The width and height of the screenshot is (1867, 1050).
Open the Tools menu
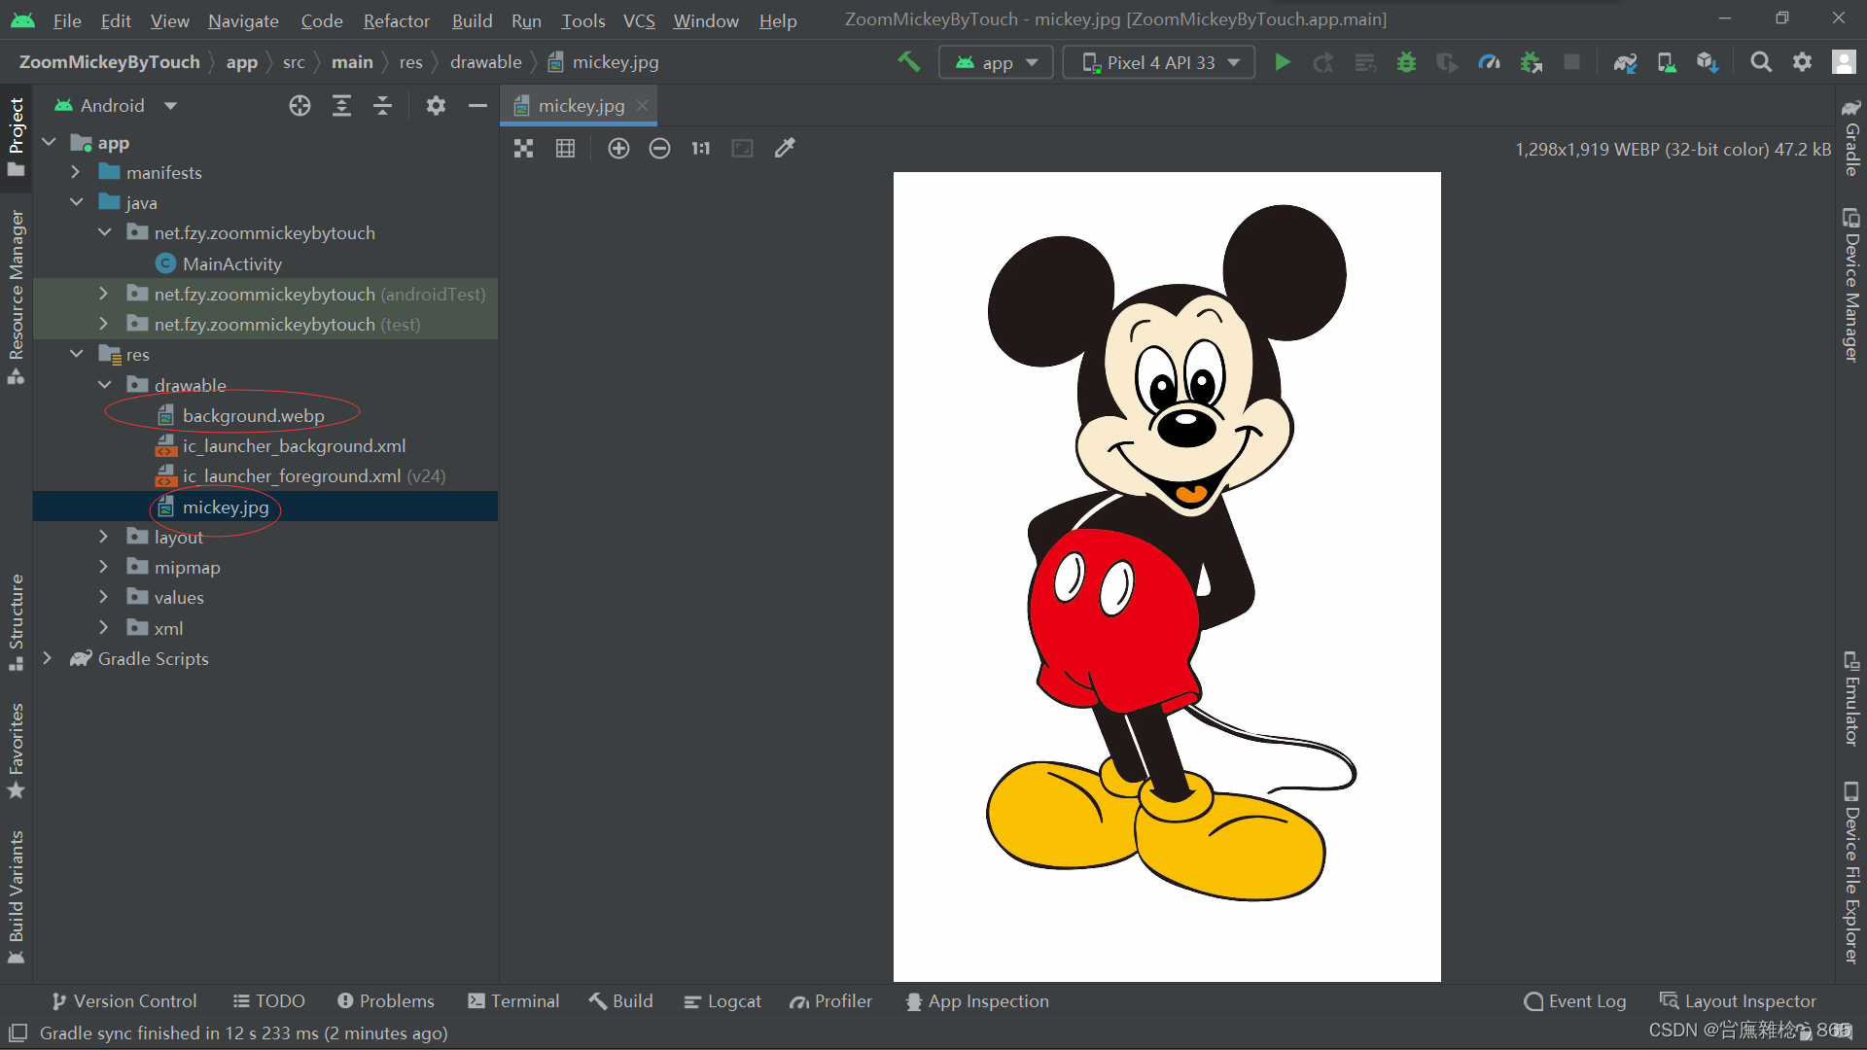pos(582,20)
